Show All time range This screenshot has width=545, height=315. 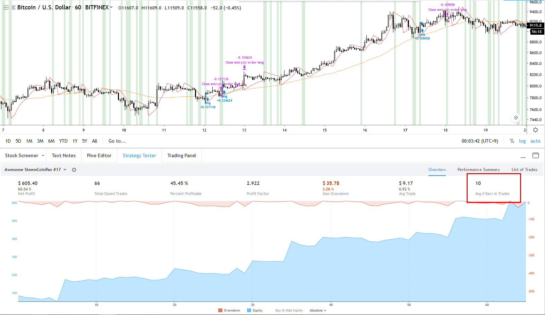coord(94,141)
